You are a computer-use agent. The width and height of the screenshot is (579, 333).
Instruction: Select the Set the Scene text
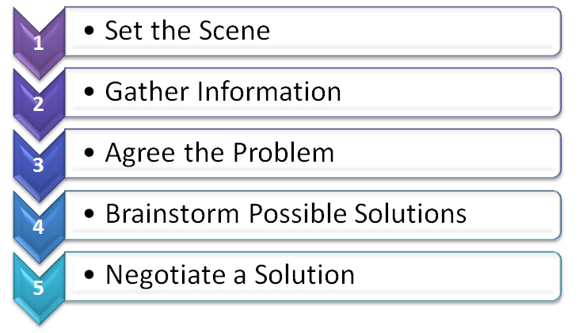pos(188,30)
